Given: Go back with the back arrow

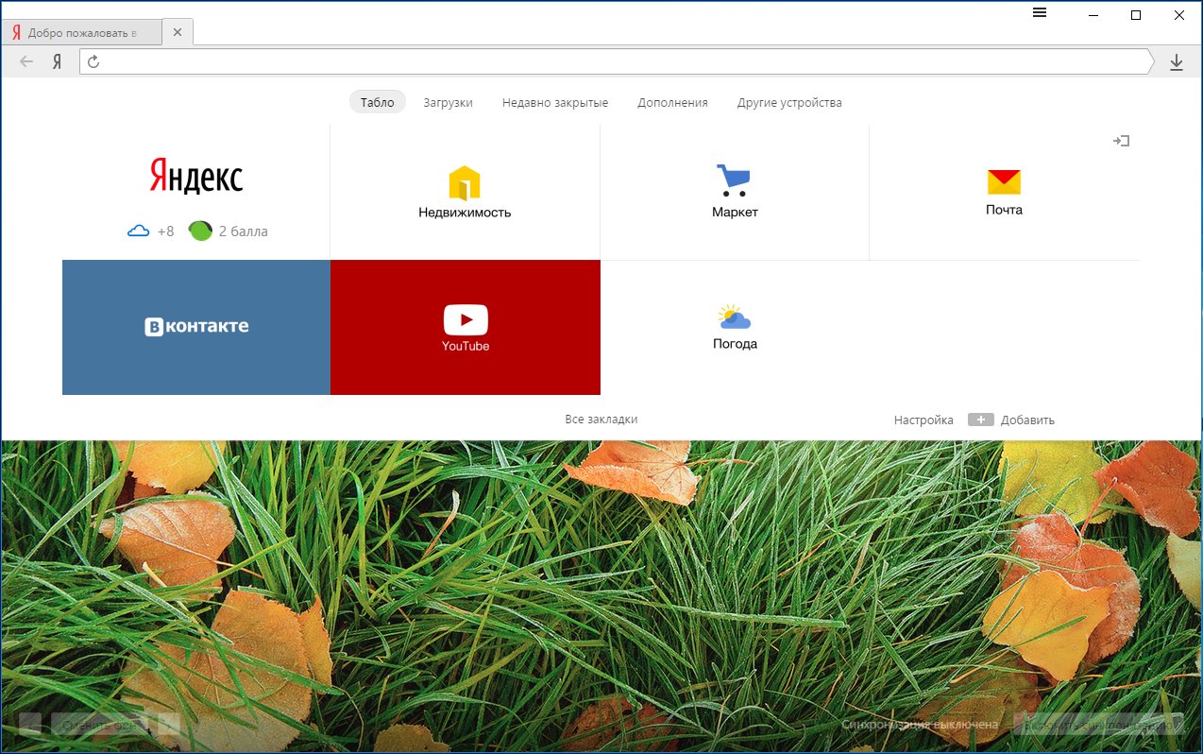Looking at the screenshot, I should (x=26, y=62).
